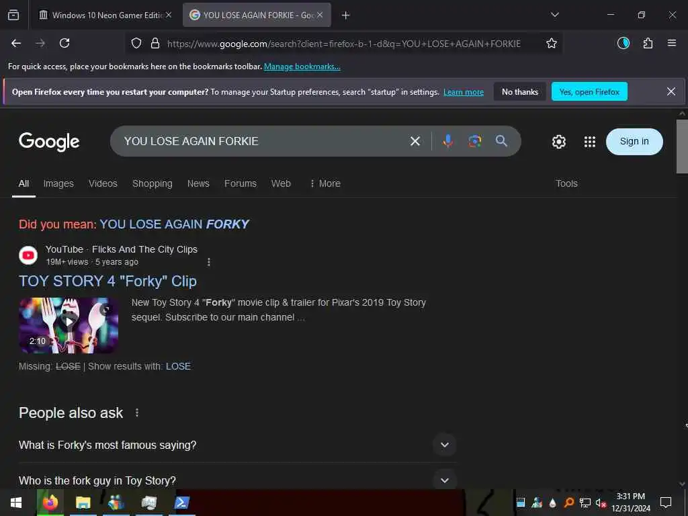
Task: Click Yes, open Firefox button
Action: pyautogui.click(x=589, y=91)
